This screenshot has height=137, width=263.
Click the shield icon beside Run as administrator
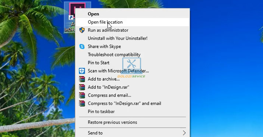(x=82, y=30)
